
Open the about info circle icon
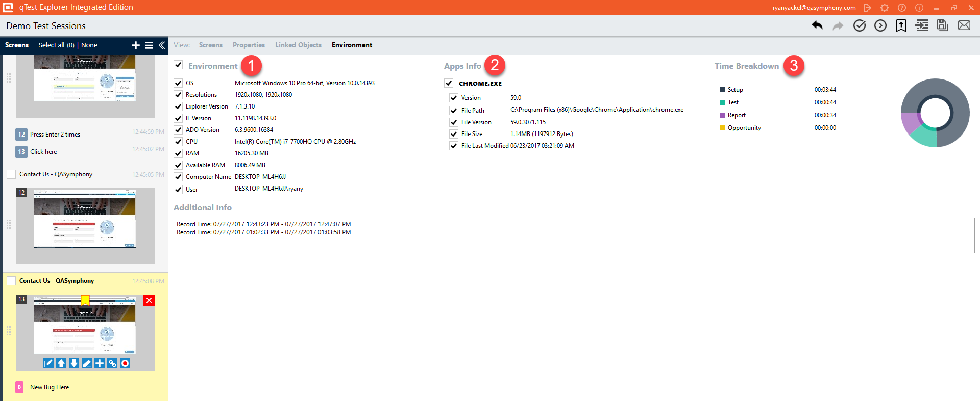click(919, 8)
